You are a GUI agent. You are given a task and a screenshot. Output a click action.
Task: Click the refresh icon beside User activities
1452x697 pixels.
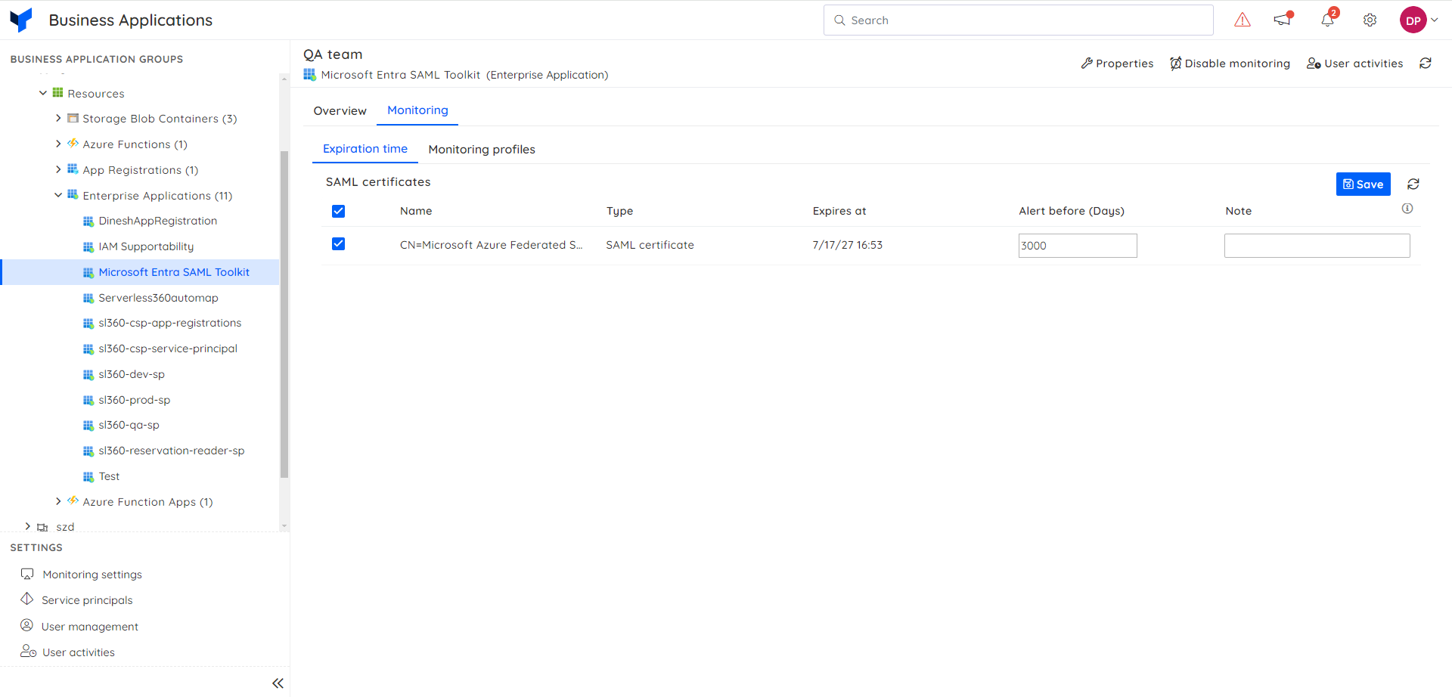pyautogui.click(x=1426, y=64)
